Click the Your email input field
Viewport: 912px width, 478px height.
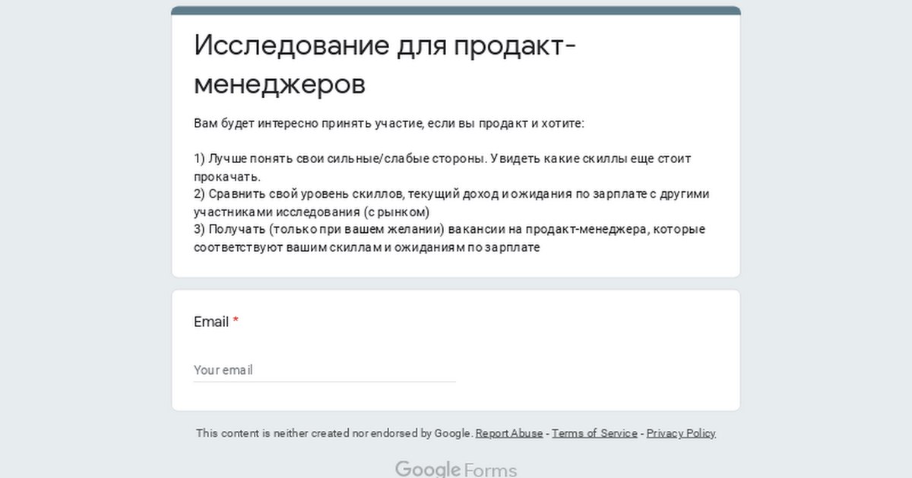[325, 370]
